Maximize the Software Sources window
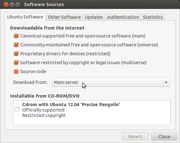The image size is (180, 143). click(17, 4)
